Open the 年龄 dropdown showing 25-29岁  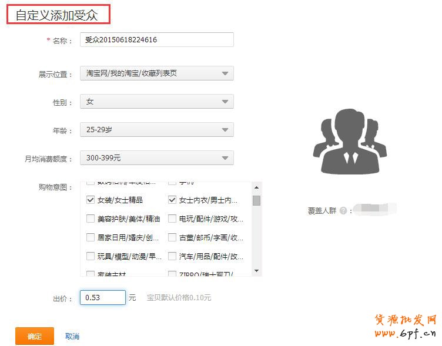pos(157,130)
